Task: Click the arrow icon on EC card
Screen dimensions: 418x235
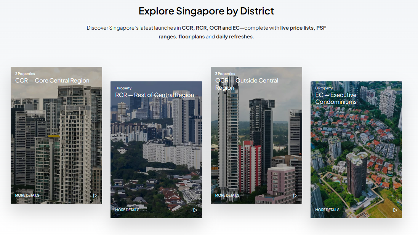Action: pyautogui.click(x=395, y=210)
